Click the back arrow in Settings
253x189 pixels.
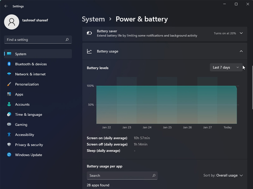tap(6, 6)
